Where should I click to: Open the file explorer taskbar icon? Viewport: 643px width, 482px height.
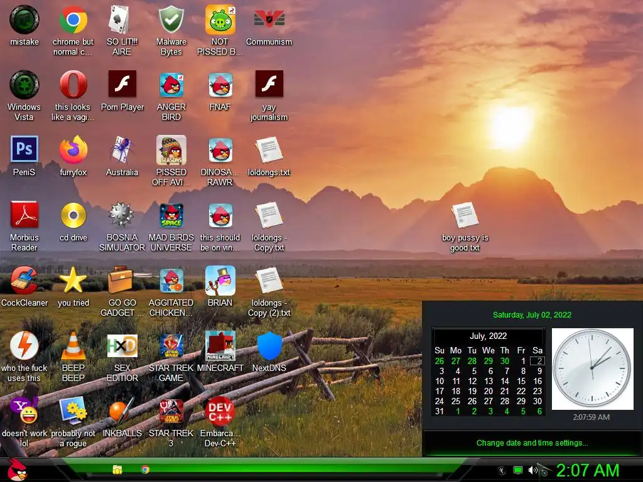[117, 469]
